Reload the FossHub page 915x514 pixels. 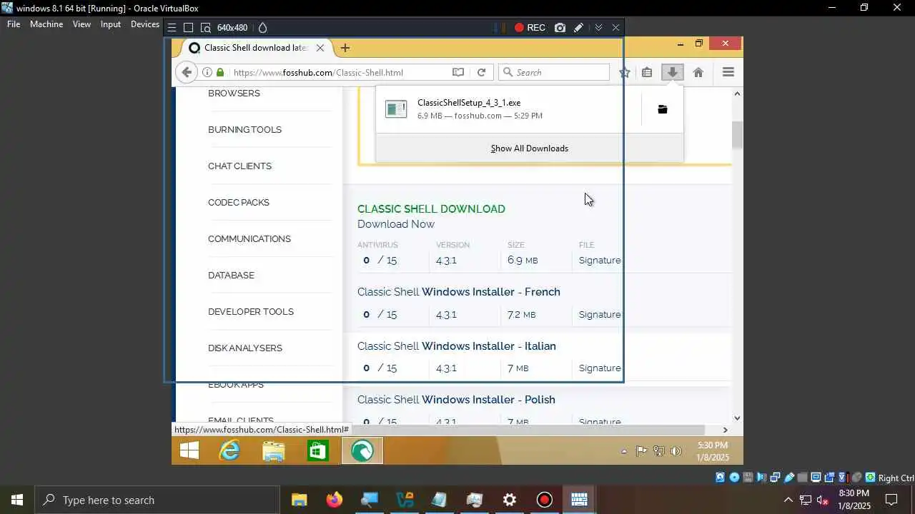[481, 72]
